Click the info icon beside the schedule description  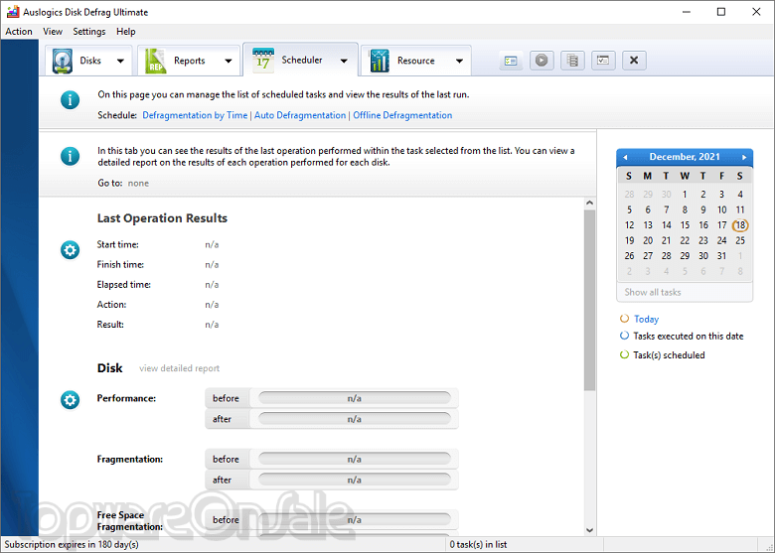(70, 100)
